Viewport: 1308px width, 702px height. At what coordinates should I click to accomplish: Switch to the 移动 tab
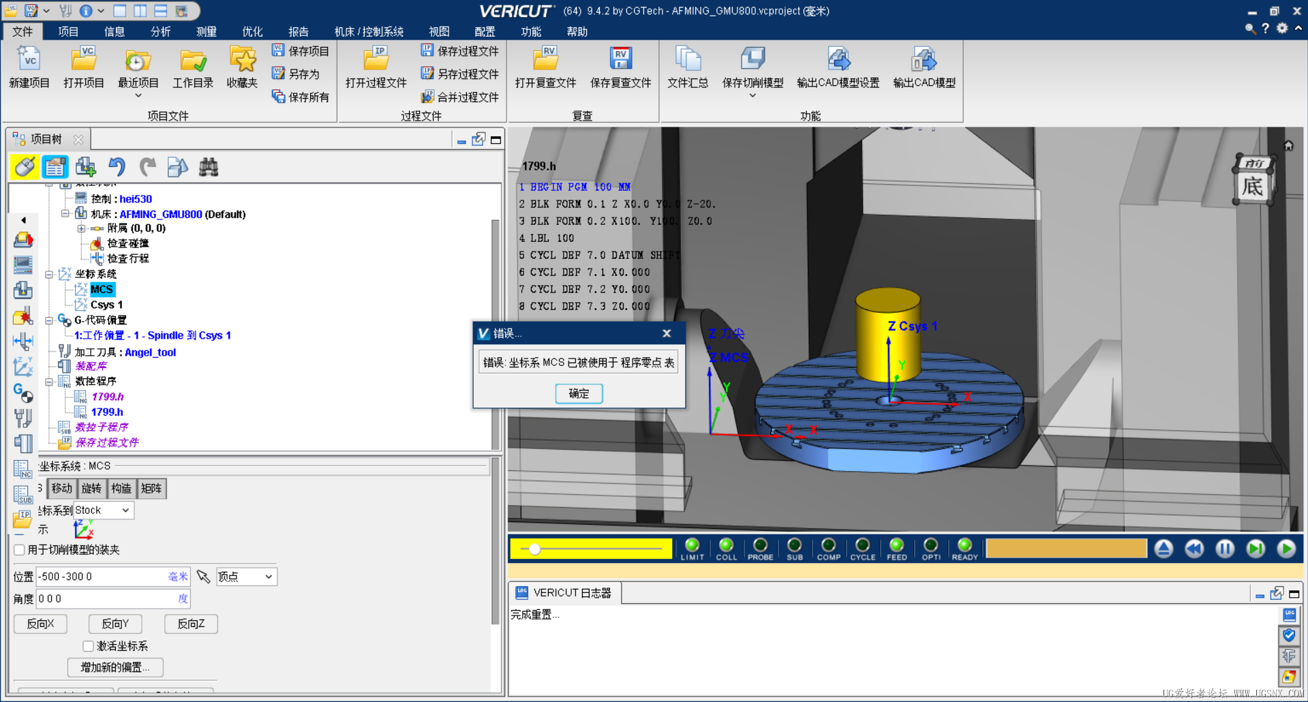point(61,488)
